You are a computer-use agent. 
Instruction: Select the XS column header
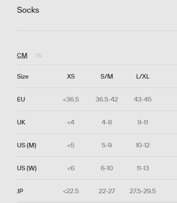(x=71, y=76)
